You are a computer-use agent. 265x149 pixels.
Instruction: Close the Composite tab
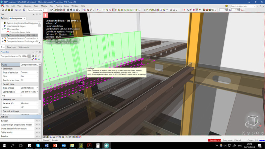(x=25, y=18)
